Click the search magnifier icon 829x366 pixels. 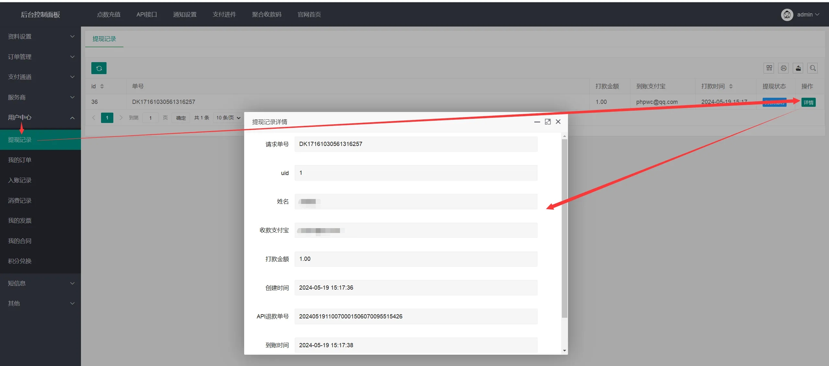tap(812, 68)
